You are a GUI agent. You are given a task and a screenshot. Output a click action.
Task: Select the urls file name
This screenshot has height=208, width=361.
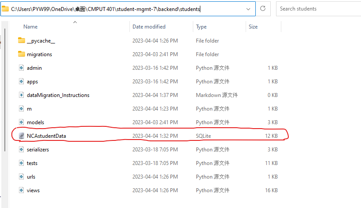(31, 177)
